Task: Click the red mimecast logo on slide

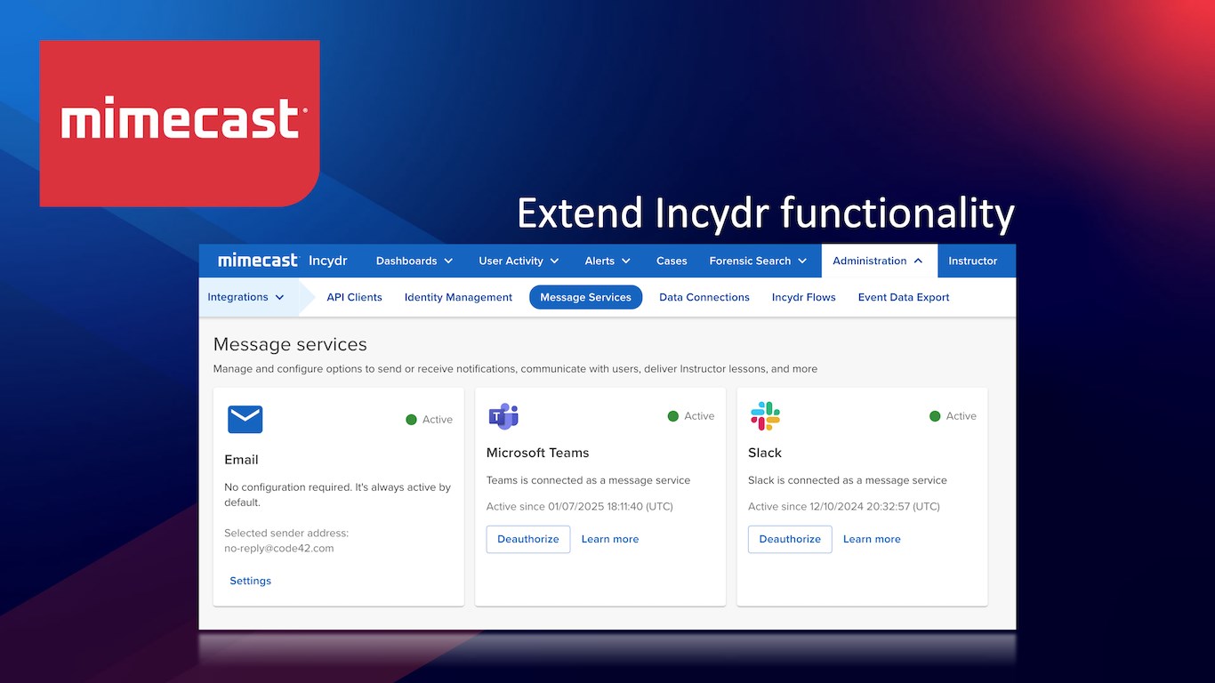Action: (x=180, y=123)
